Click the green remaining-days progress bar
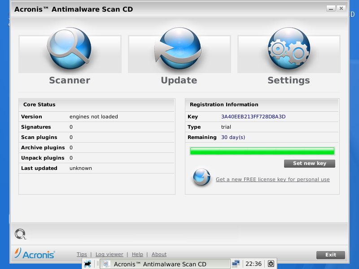Viewport: 359px width, 269px height. pyautogui.click(x=262, y=151)
